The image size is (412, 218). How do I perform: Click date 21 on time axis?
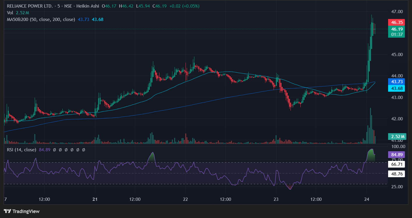coord(95,200)
